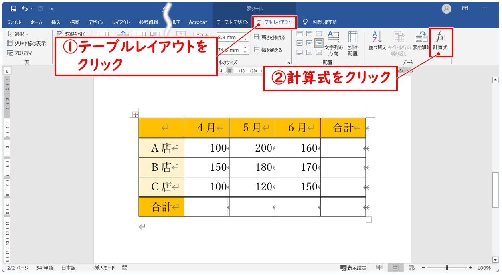Image resolution: width=502 pixels, height=275 pixels.
Task: Open the ファイル menu
Action: [x=14, y=22]
